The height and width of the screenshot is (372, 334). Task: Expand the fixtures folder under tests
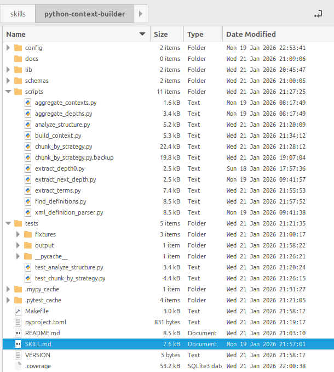coord(18,234)
